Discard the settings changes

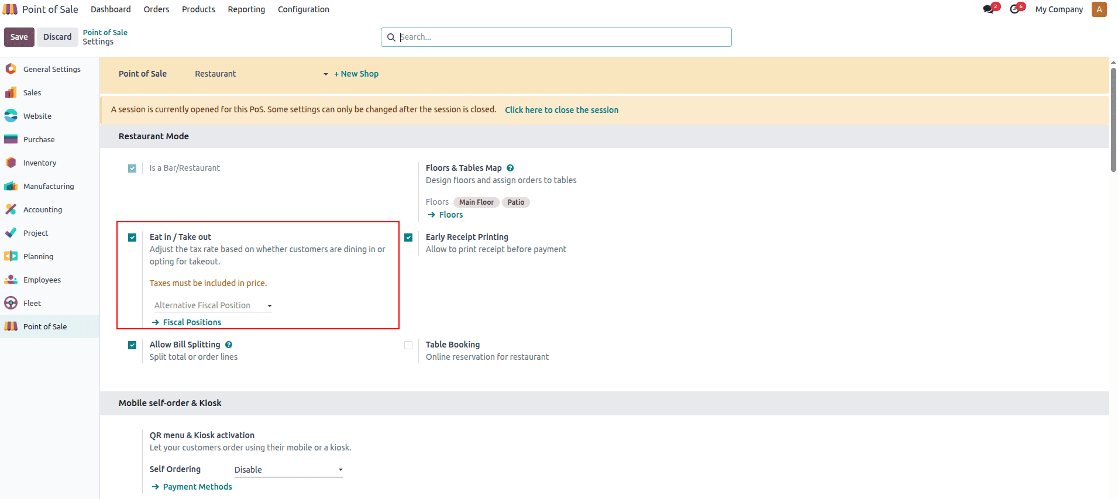57,37
